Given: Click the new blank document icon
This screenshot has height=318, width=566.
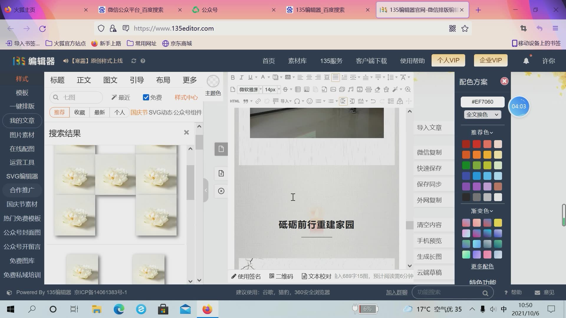Looking at the screenshot, I should coord(233,90).
